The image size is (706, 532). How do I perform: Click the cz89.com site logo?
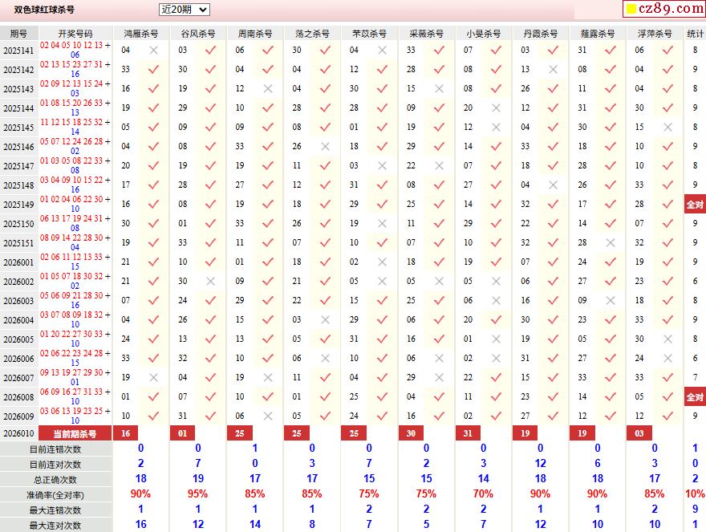[663, 9]
